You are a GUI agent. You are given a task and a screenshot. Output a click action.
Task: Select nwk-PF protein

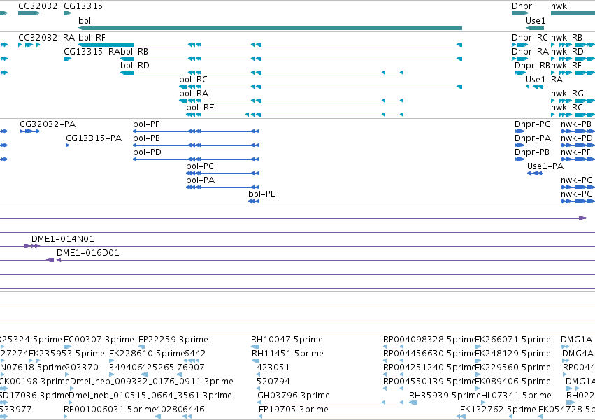[578, 159]
